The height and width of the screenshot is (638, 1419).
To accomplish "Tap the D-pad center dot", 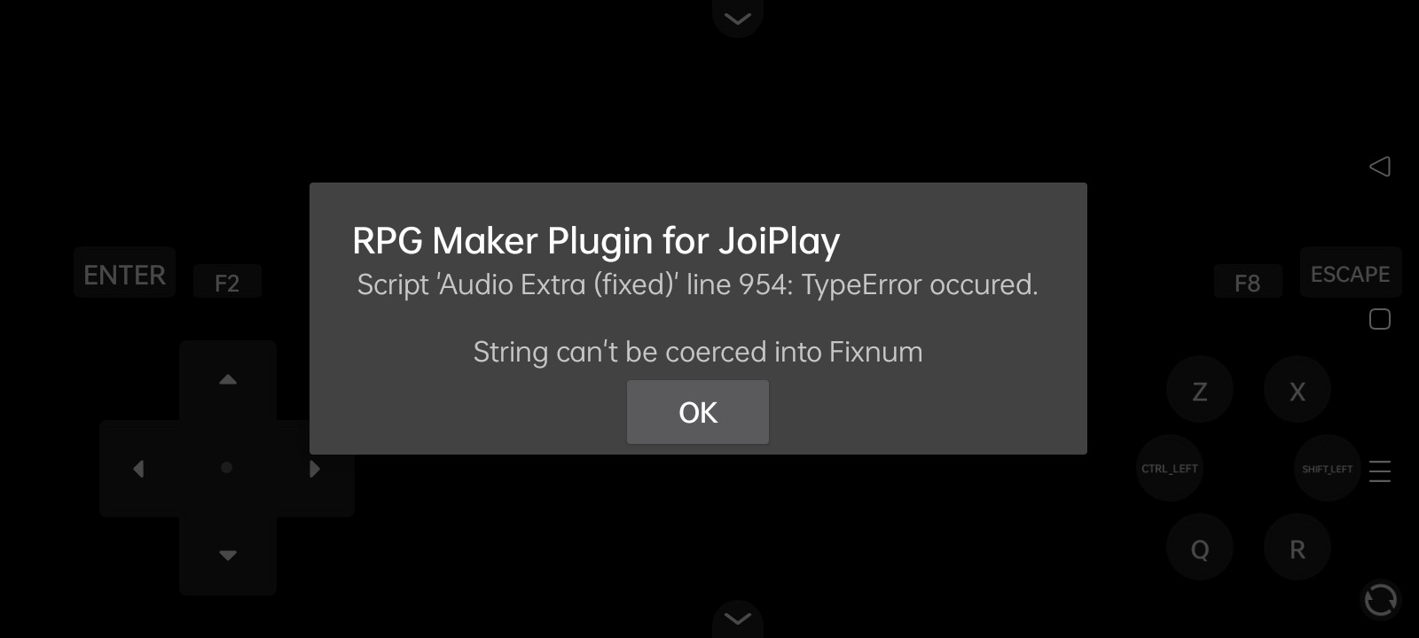I will tap(227, 467).
